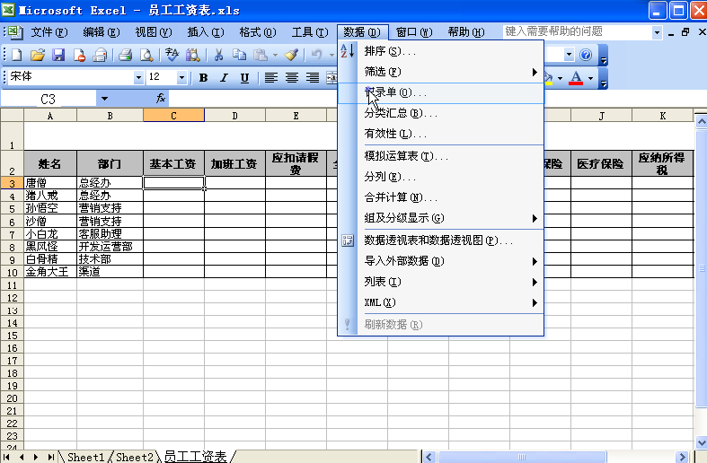Image resolution: width=707 pixels, height=463 pixels.
Task: Click the Undo arrow icon
Action: click(x=316, y=55)
